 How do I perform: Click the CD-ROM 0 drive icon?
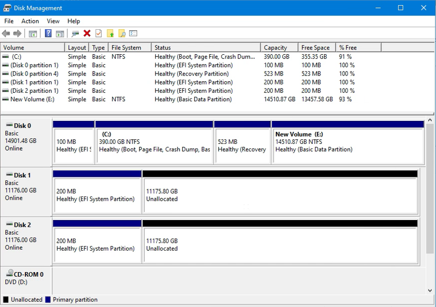point(9,273)
